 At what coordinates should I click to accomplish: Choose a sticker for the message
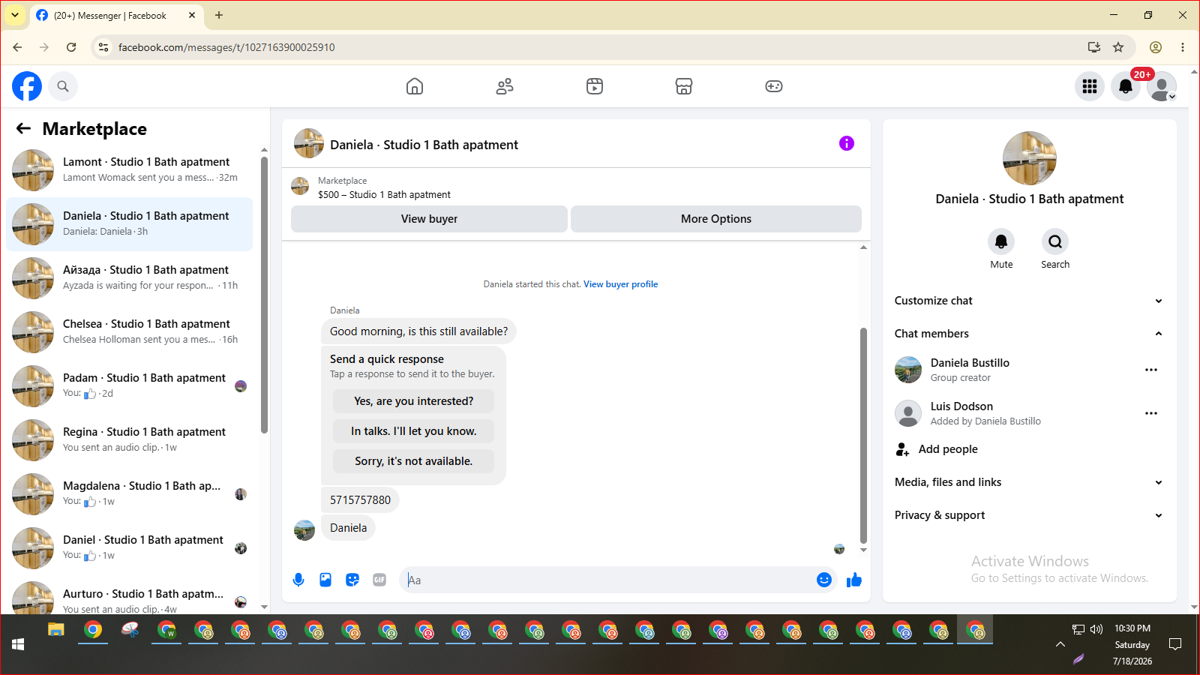(352, 580)
